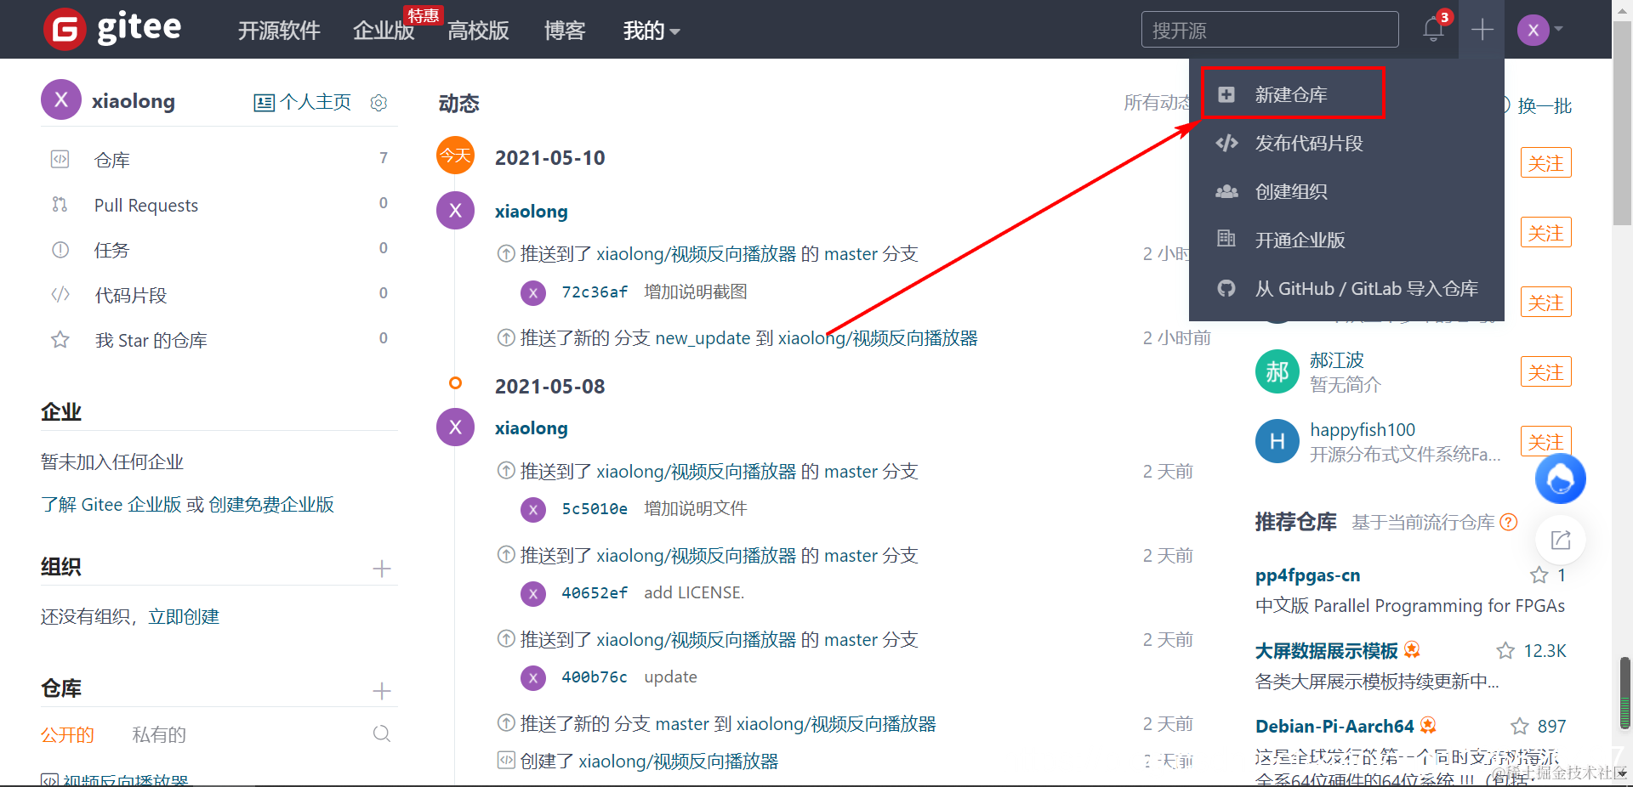Open commit 400b76c
Viewport: 1633px width, 787px height.
595,677
